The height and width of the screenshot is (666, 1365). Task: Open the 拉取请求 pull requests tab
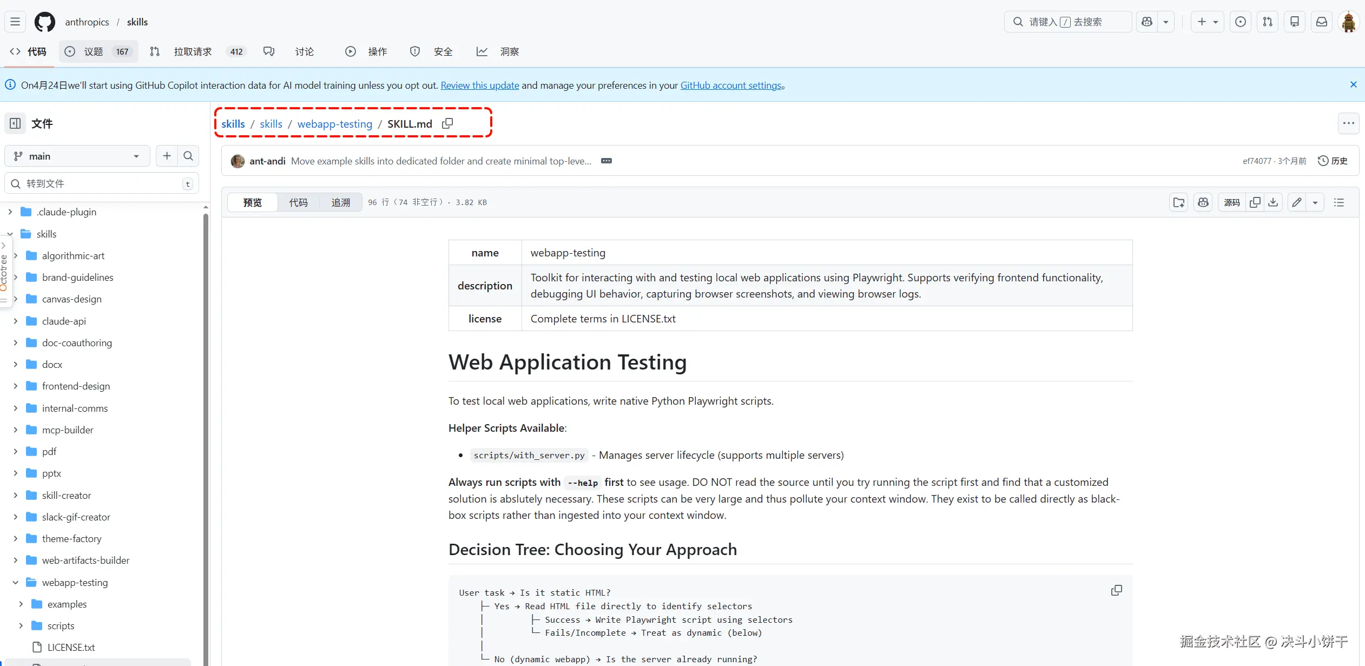(x=193, y=51)
